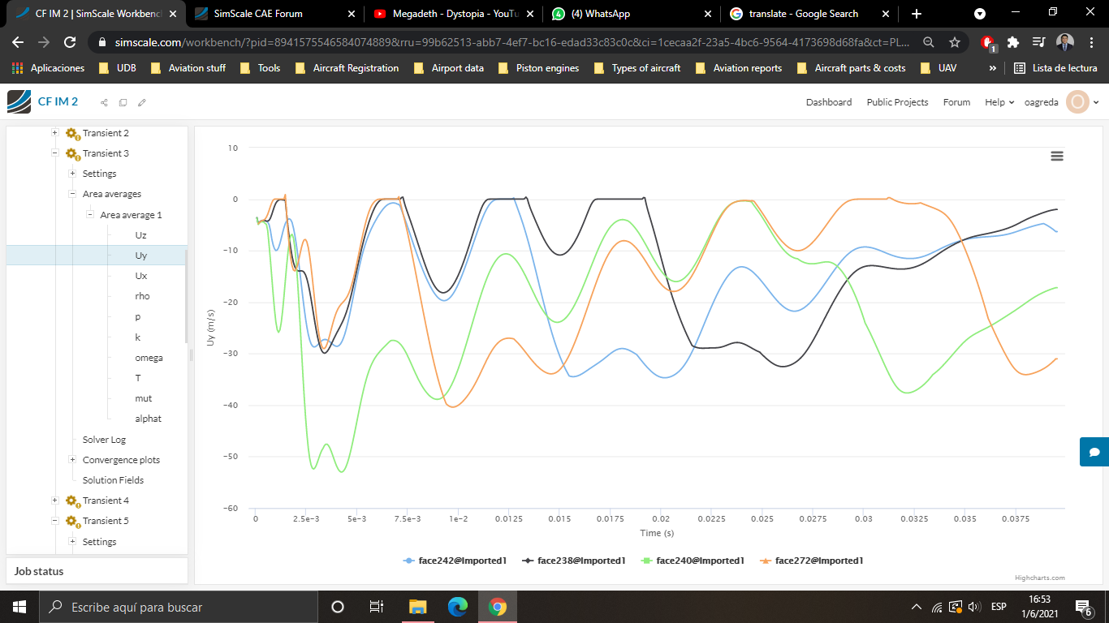
Task: Open the Aviation stuff bookmark folder
Action: click(x=188, y=68)
